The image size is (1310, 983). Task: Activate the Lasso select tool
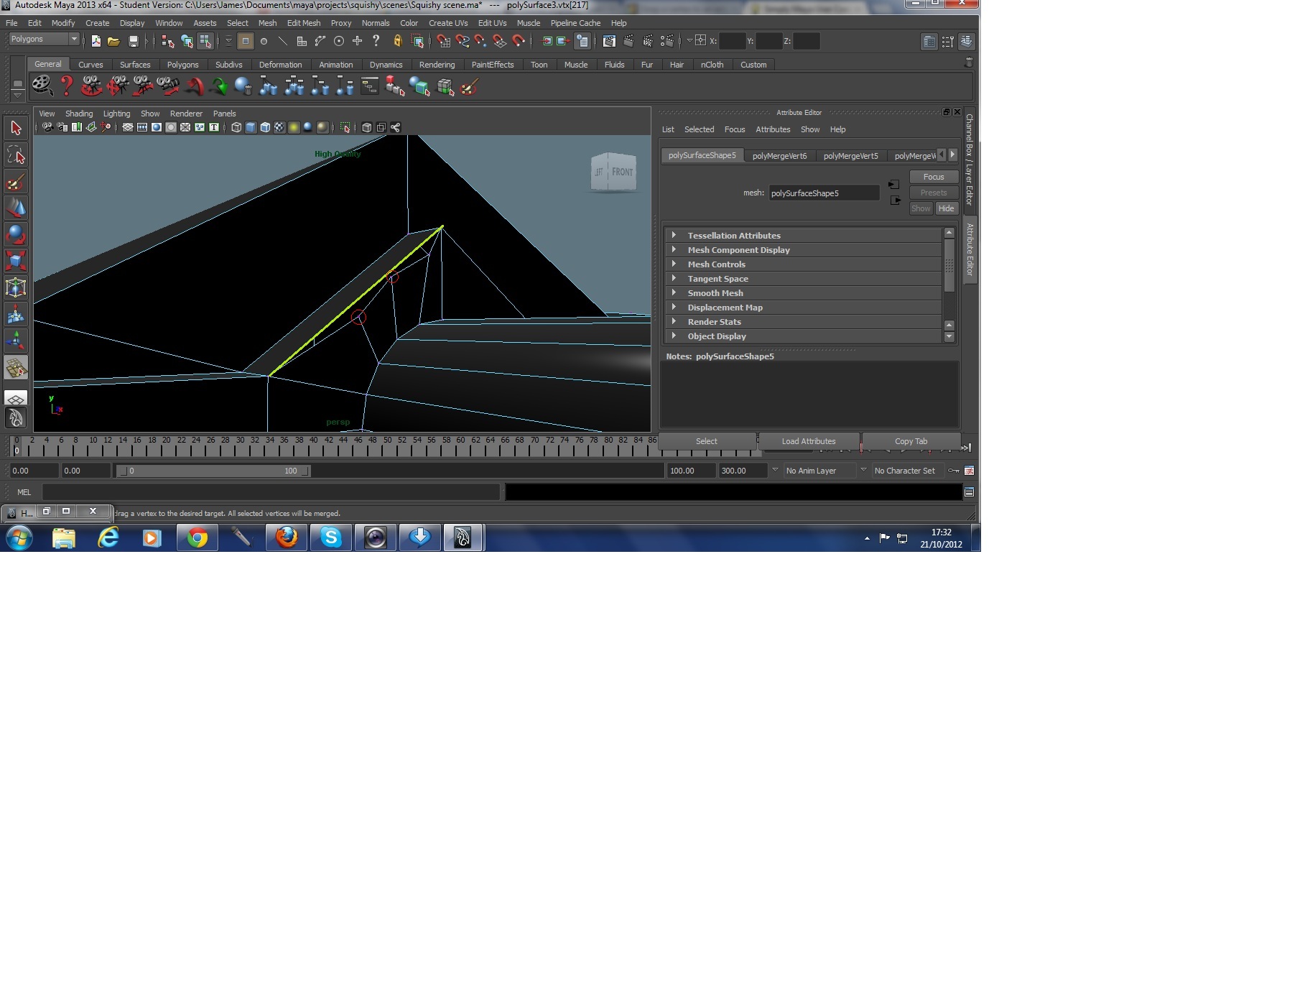[x=16, y=155]
